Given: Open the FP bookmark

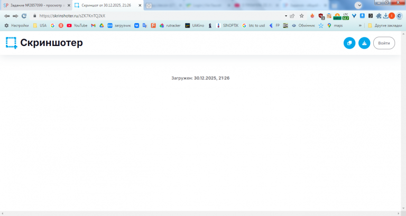Looking at the screenshot, I should 274,25.
